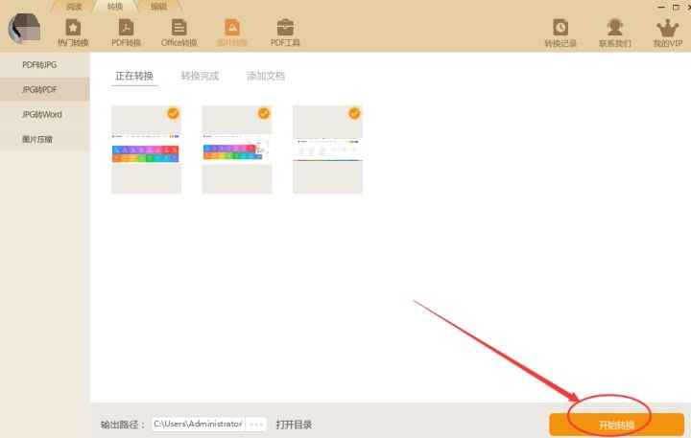Click the browse ellipsis button for output path
The image size is (691, 438).
coord(256,425)
